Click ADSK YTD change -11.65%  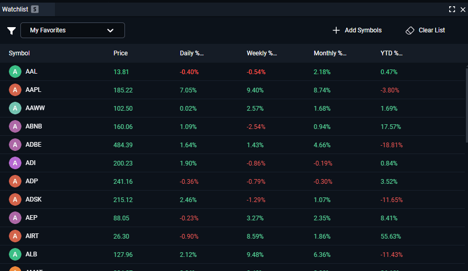pyautogui.click(x=392, y=200)
